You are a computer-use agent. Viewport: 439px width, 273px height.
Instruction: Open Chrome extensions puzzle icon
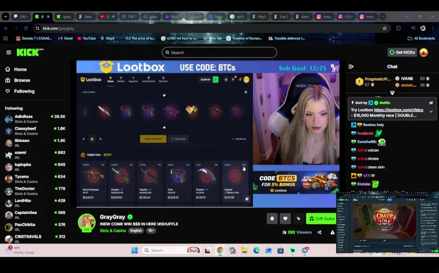click(x=398, y=28)
